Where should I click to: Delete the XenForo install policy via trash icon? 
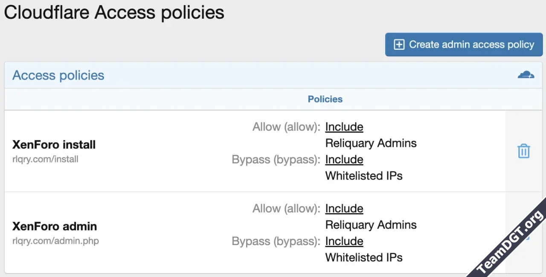click(x=523, y=151)
